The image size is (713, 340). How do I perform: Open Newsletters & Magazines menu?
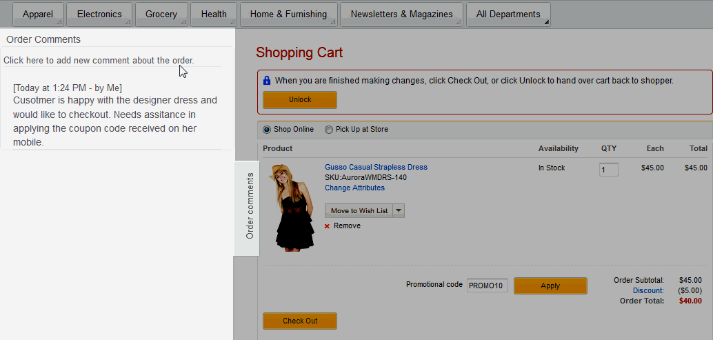coord(401,14)
